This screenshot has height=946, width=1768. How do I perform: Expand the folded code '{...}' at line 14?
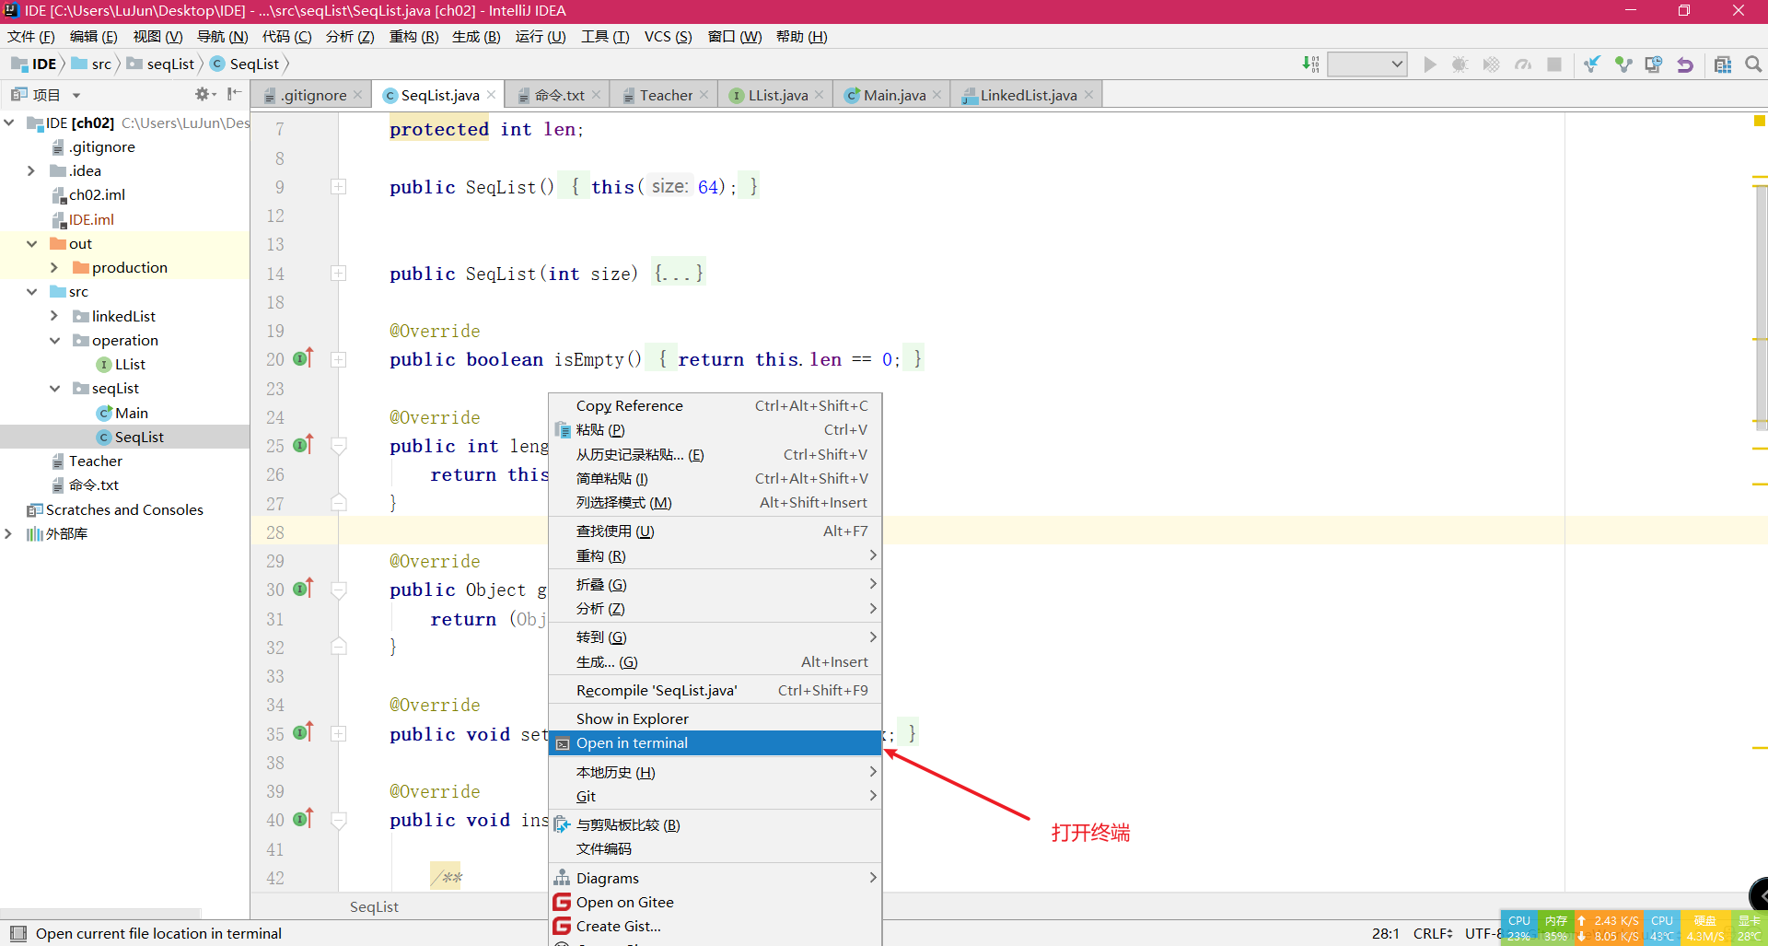pyautogui.click(x=678, y=273)
